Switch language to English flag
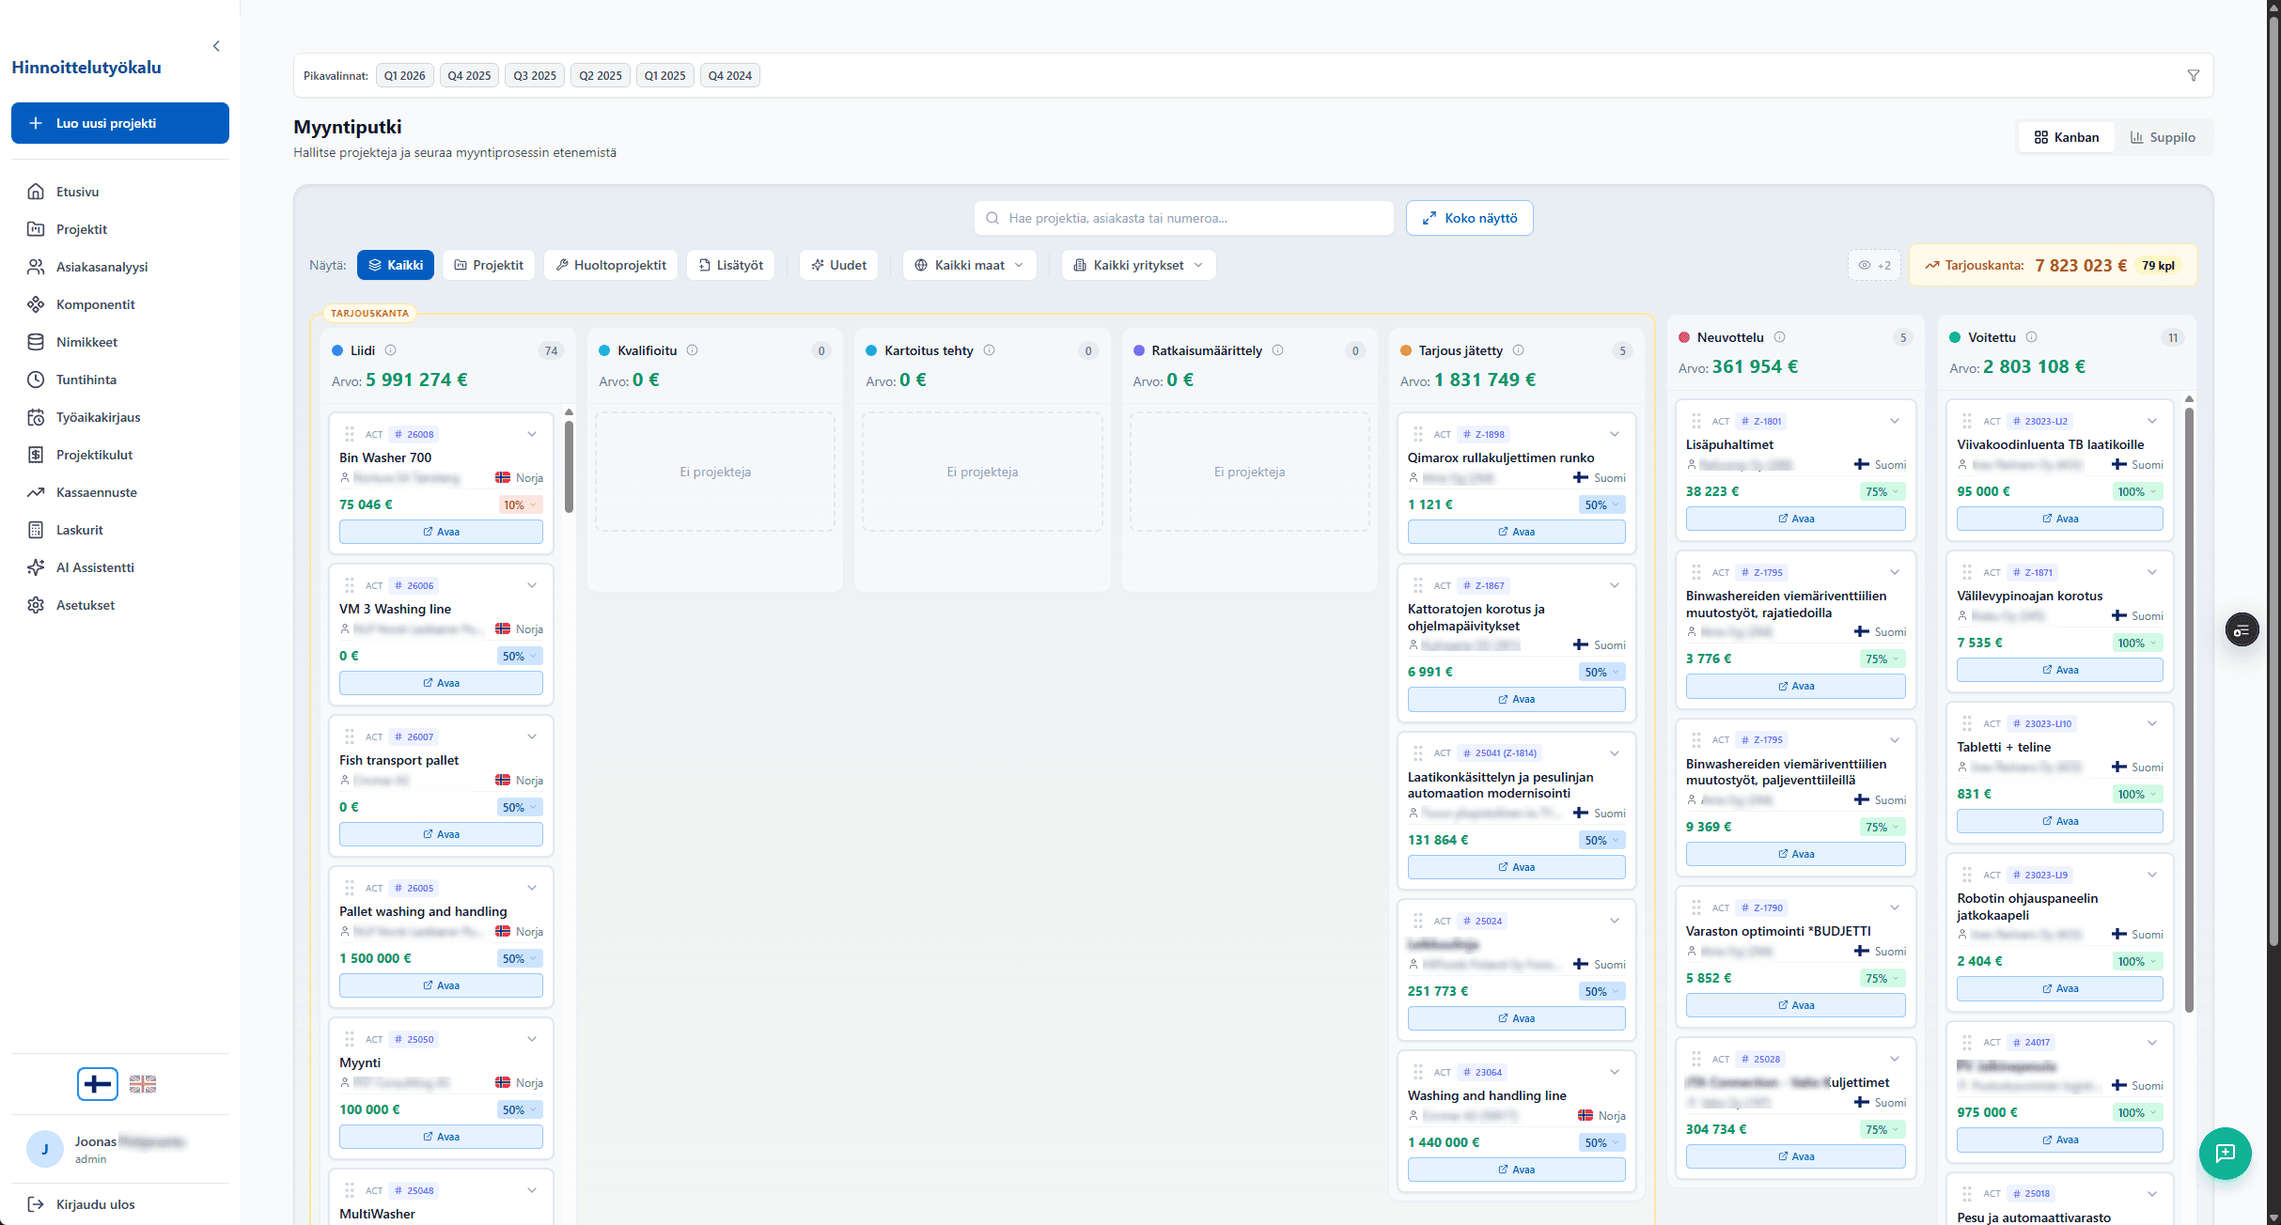 [x=143, y=1084]
